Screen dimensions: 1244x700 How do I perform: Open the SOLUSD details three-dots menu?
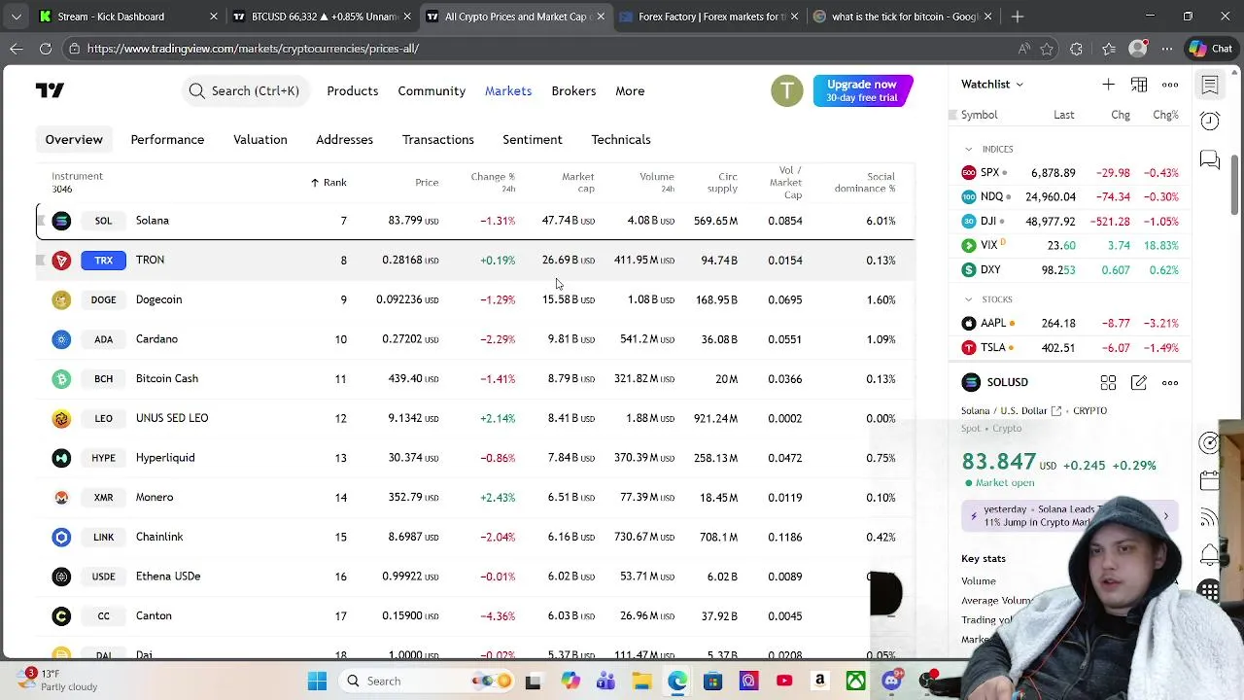[x=1170, y=383]
